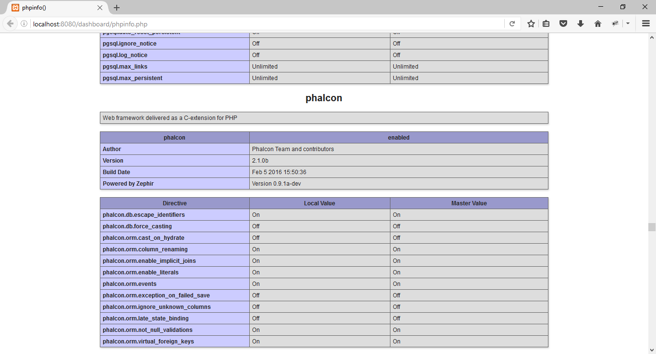Click the 'Directive' column header
The image size is (656, 354).
tap(175, 203)
